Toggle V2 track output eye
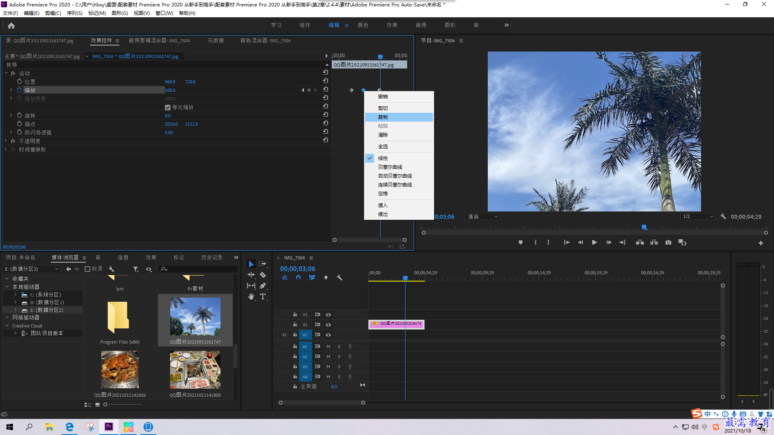The image size is (774, 435). click(x=329, y=325)
